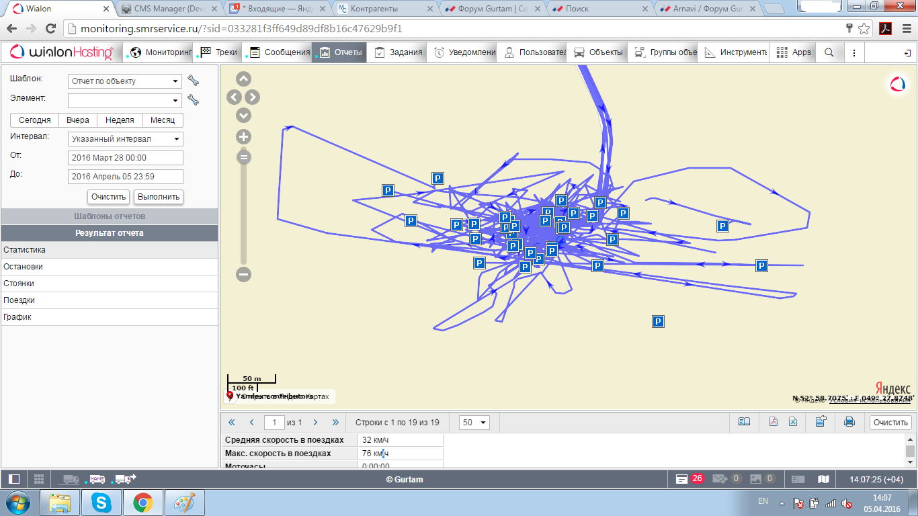Select Поездки in the report results

click(x=19, y=300)
